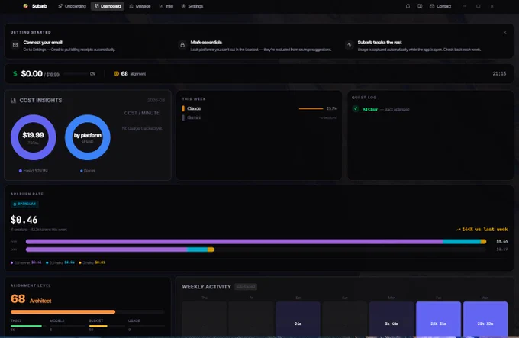Click the green dollar sign icon
Viewport: 519px width, 338px height.
pos(15,73)
